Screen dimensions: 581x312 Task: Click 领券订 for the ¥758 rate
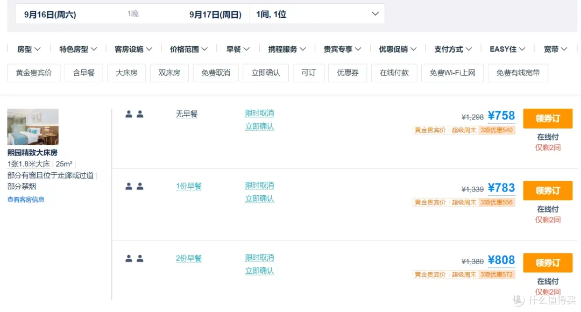point(548,118)
